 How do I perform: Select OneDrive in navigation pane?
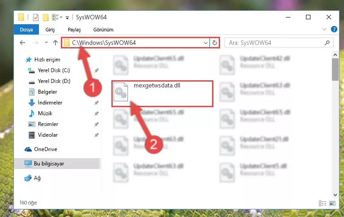[x=46, y=149]
